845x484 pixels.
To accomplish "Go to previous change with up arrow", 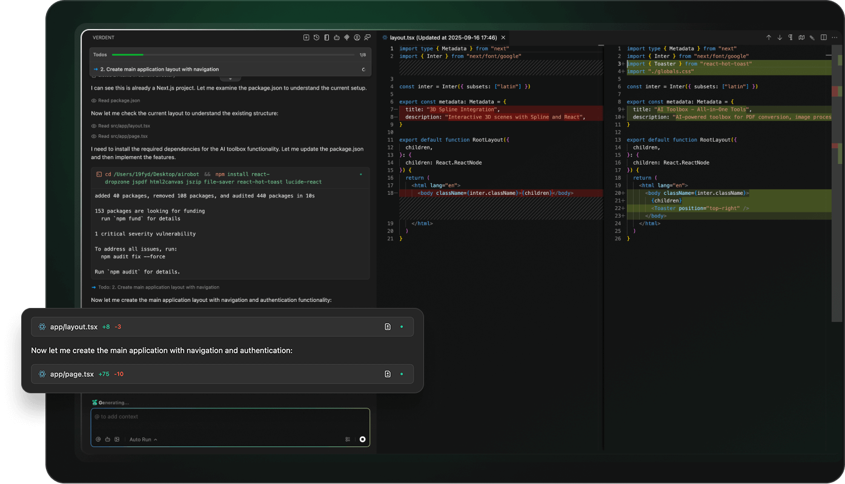I will [769, 38].
